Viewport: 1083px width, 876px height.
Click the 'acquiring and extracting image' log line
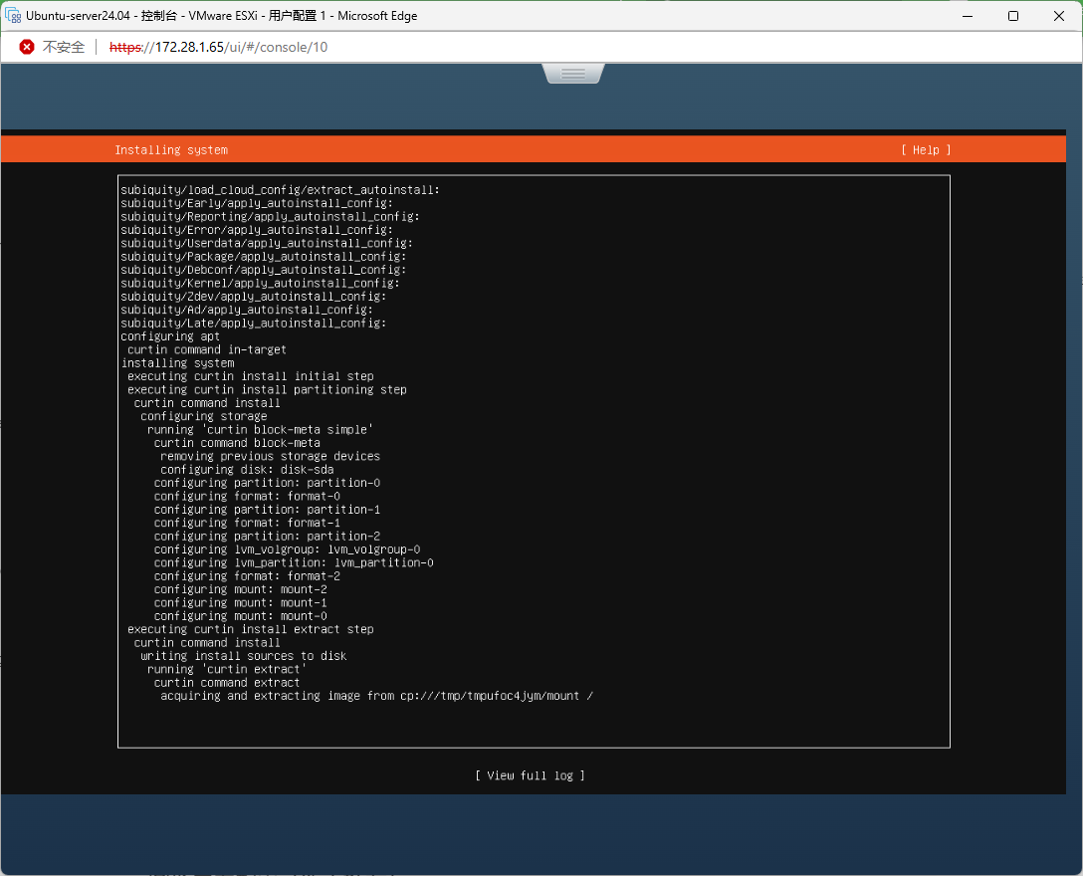click(x=376, y=696)
